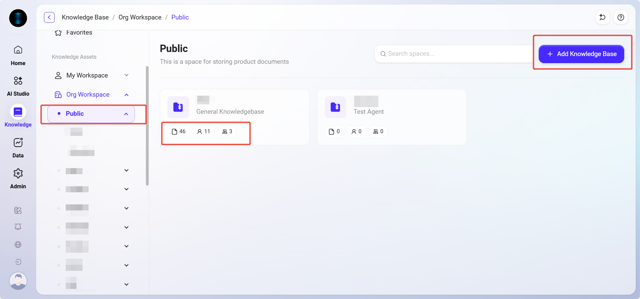Image resolution: width=640 pixels, height=299 pixels.
Task: Click the notification bell icon
Action: pyautogui.click(x=18, y=227)
